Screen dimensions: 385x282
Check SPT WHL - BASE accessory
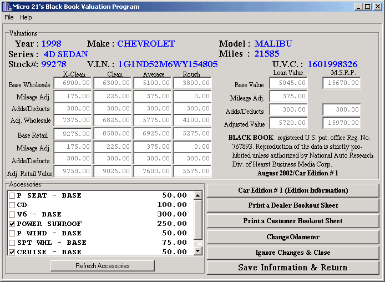click(x=12, y=243)
